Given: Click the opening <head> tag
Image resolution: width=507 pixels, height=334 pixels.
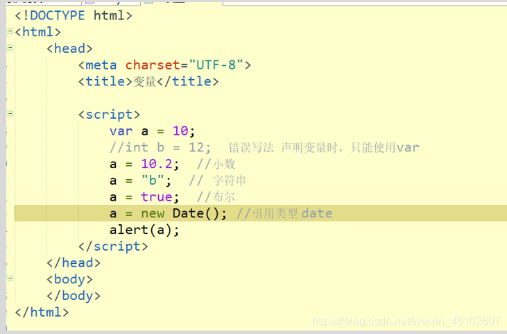Looking at the screenshot, I should click(69, 49).
